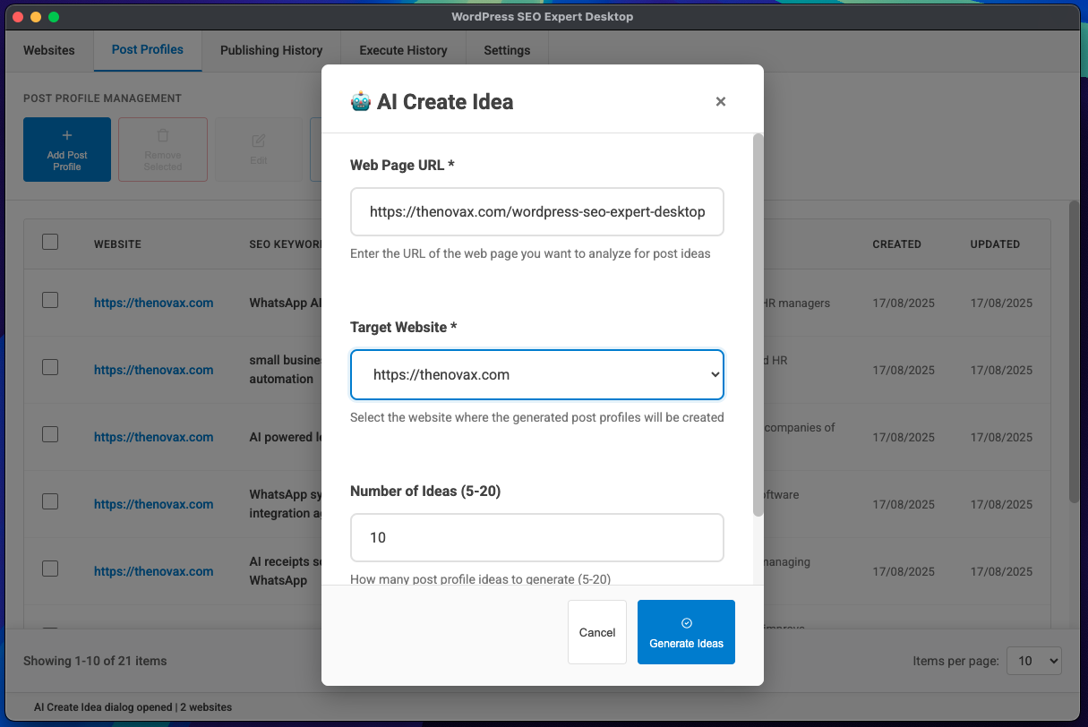The height and width of the screenshot is (727, 1088).
Task: Click the Add Post Profile button
Action: pyautogui.click(x=67, y=150)
